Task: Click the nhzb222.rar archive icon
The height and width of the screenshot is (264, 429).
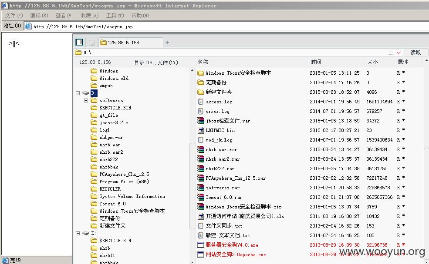Action: click(200, 168)
